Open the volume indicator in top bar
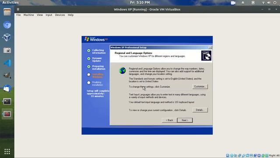 (x=269, y=3)
